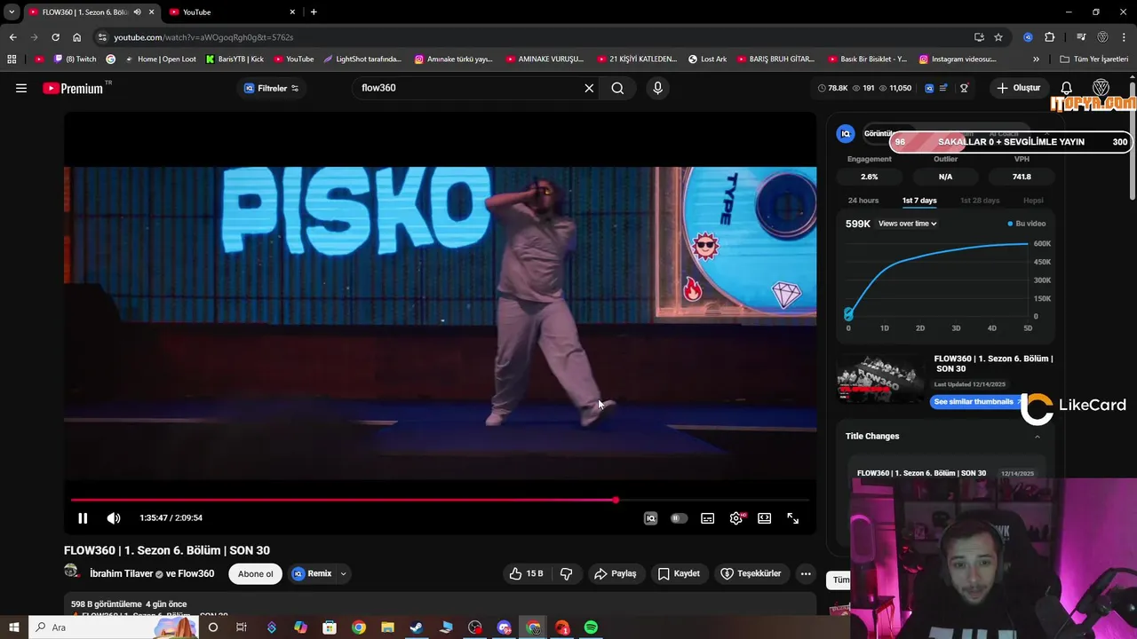Select the 1st 28 days tab

pyautogui.click(x=980, y=201)
